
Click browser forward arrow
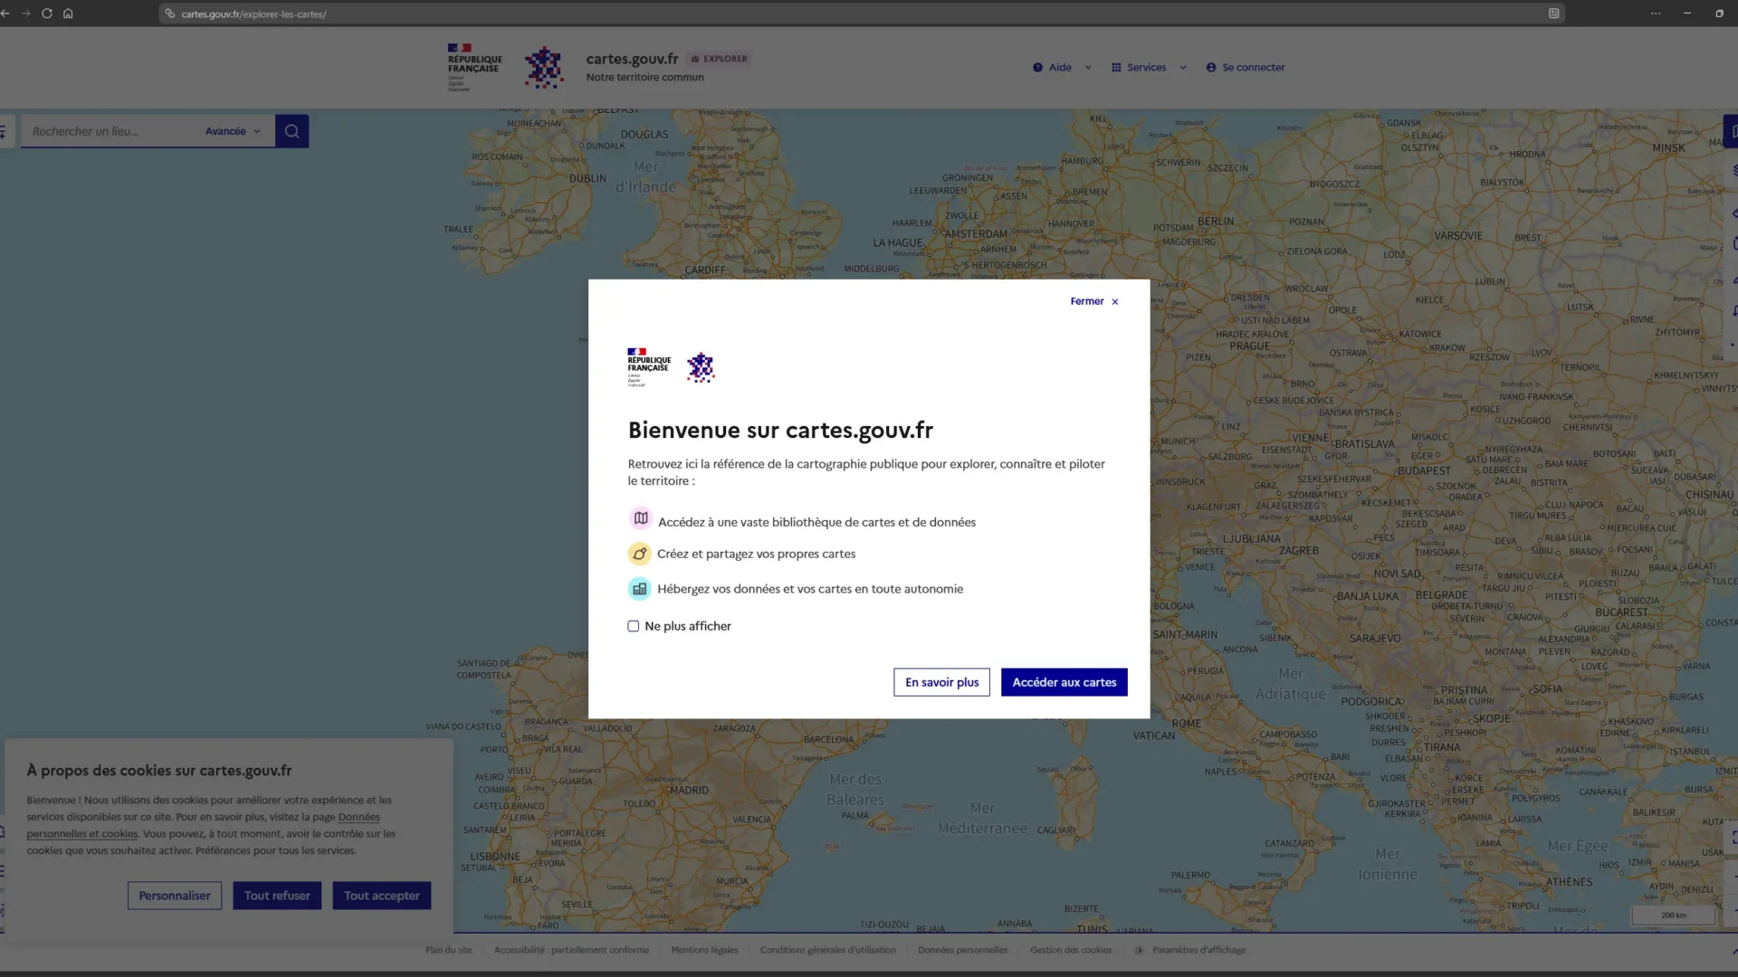point(25,14)
